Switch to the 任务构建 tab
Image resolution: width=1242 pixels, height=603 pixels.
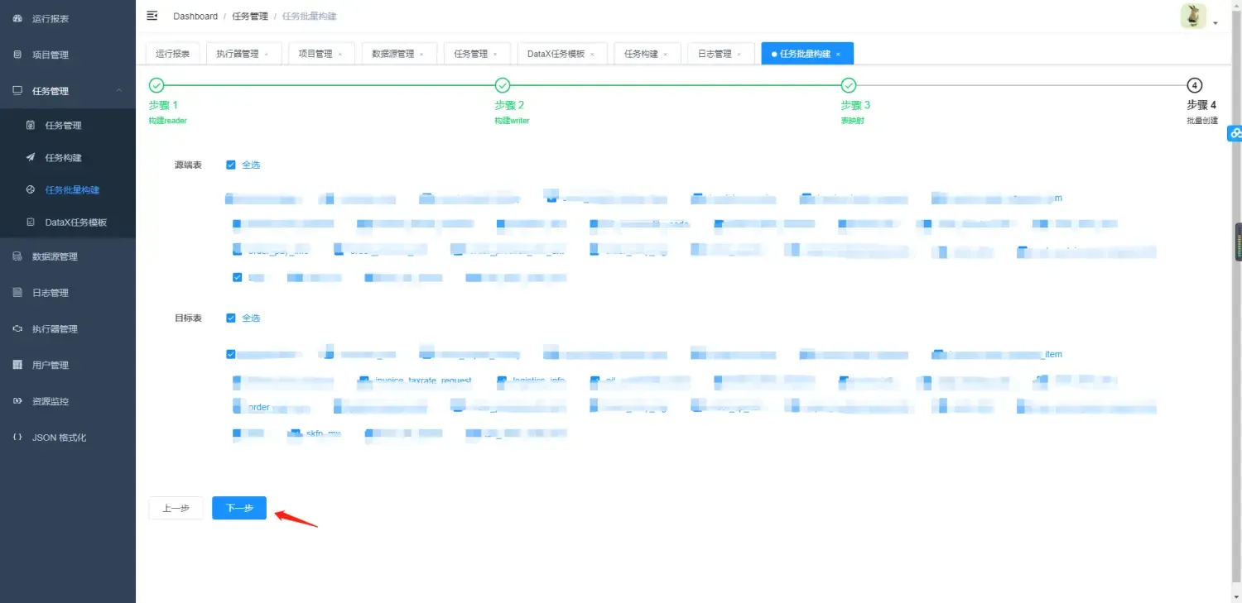tap(642, 53)
